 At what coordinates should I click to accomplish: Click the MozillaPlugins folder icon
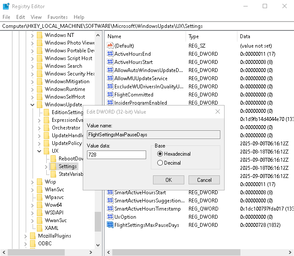[x=33, y=236]
